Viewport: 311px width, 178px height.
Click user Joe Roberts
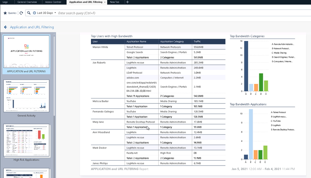tap(99, 62)
